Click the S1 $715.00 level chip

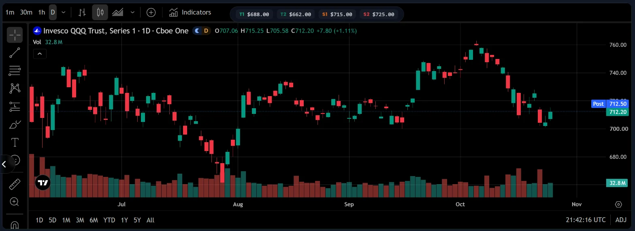337,14
